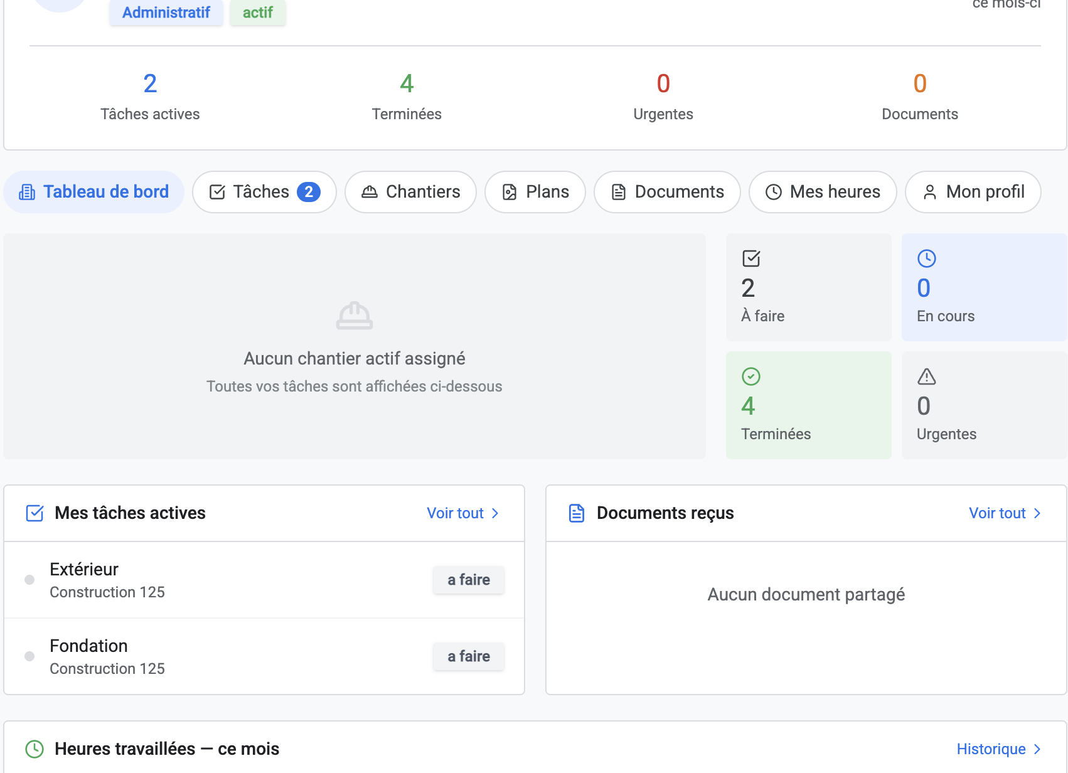Click Voir tout in Mes tâches actives
Image resolution: width=1068 pixels, height=773 pixels.
pyautogui.click(x=456, y=513)
